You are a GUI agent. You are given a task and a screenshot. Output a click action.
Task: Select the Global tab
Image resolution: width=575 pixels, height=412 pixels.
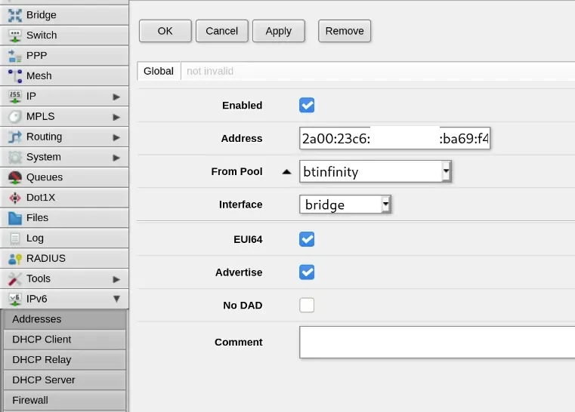159,71
